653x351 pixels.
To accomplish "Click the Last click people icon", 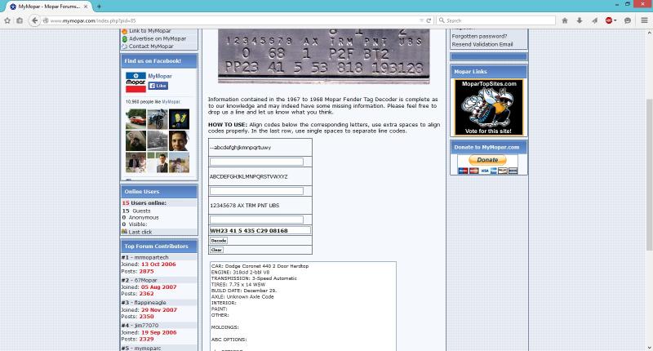I will 124,232.
